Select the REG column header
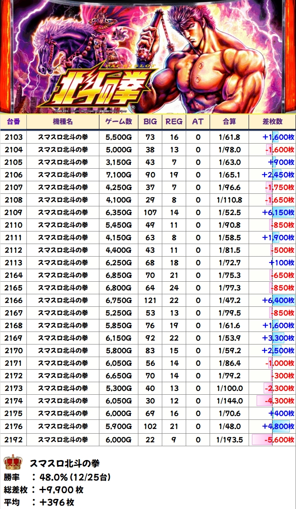 pos(174,121)
